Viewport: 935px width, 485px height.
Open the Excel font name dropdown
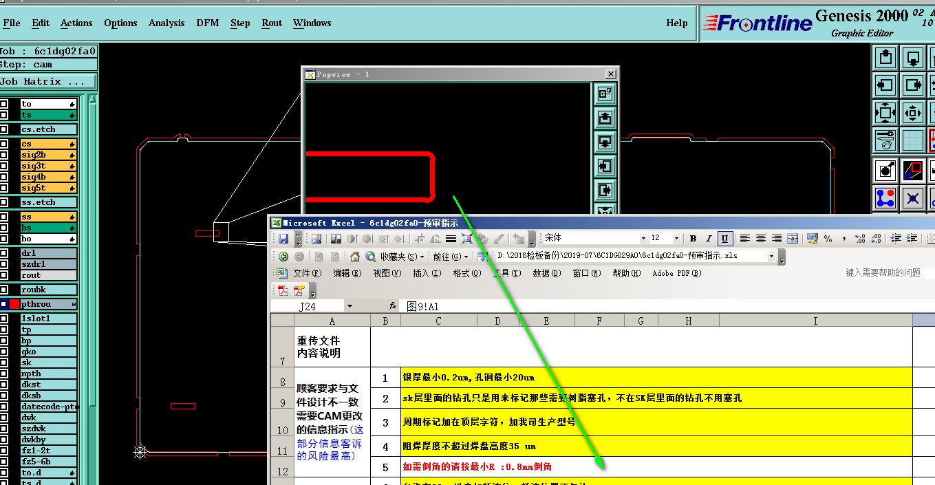pyautogui.click(x=644, y=239)
